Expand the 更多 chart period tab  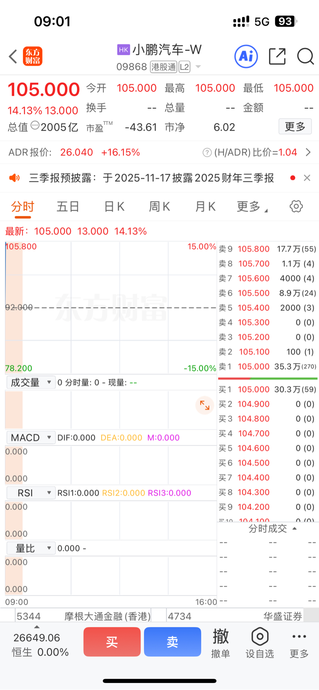coord(252,206)
